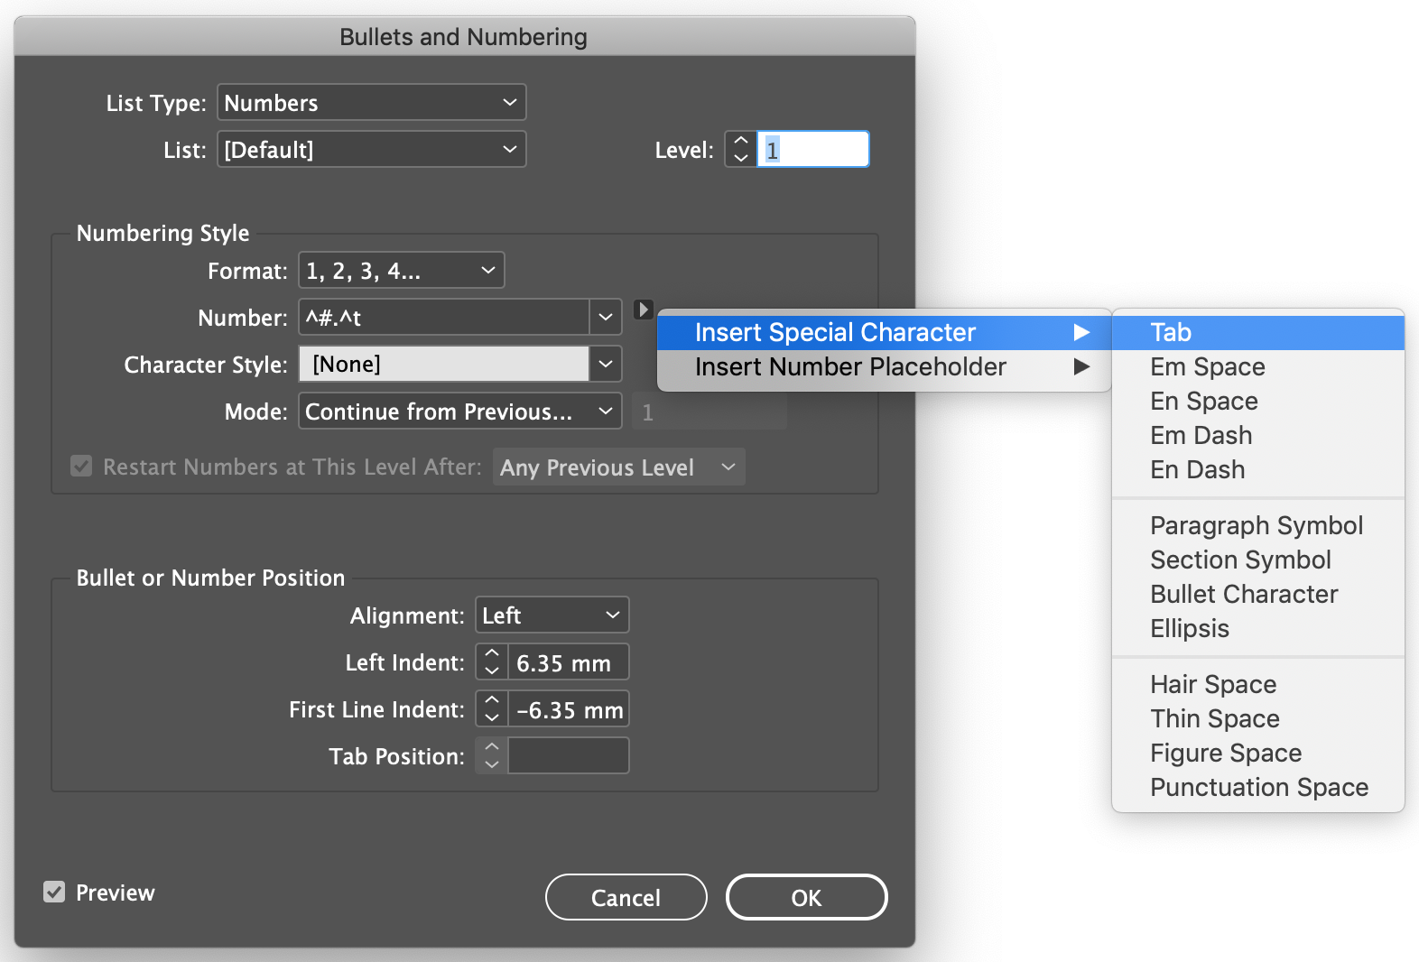The height and width of the screenshot is (962, 1419).
Task: Pick Bullet Character in the submenu
Action: [1243, 595]
